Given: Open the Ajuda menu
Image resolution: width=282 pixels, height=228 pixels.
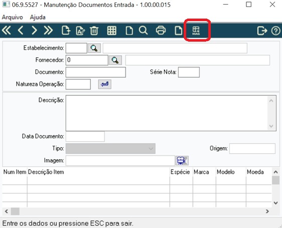Looking at the screenshot, I should coord(38,17).
